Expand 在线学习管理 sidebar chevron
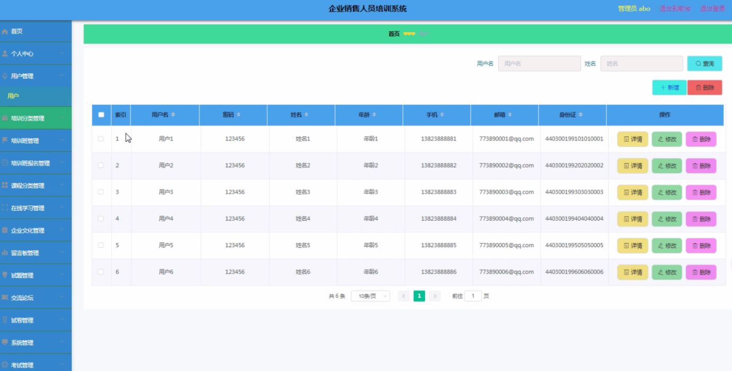The image size is (732, 371). tap(62, 208)
